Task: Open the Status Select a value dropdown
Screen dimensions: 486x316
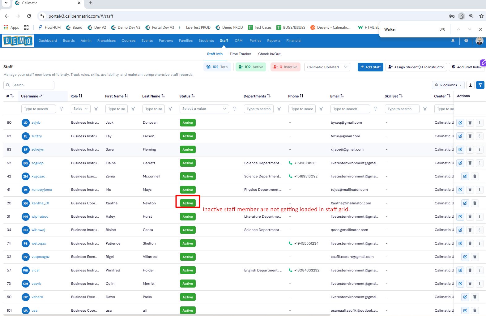Action: (x=204, y=109)
